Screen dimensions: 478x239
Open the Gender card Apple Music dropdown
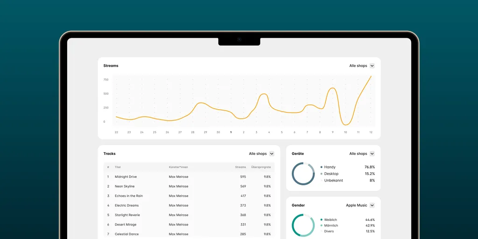tap(372, 205)
